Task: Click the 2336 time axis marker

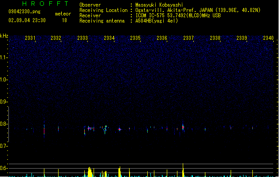Action: point(162,38)
